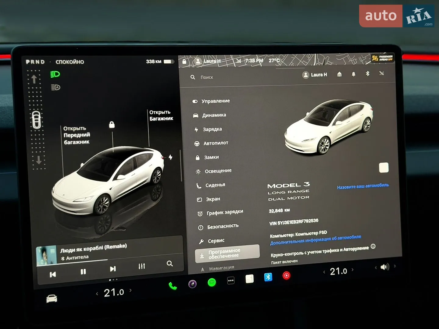Tap Открыть Передний багажник
The height and width of the screenshot is (329, 439).
[x=77, y=135]
